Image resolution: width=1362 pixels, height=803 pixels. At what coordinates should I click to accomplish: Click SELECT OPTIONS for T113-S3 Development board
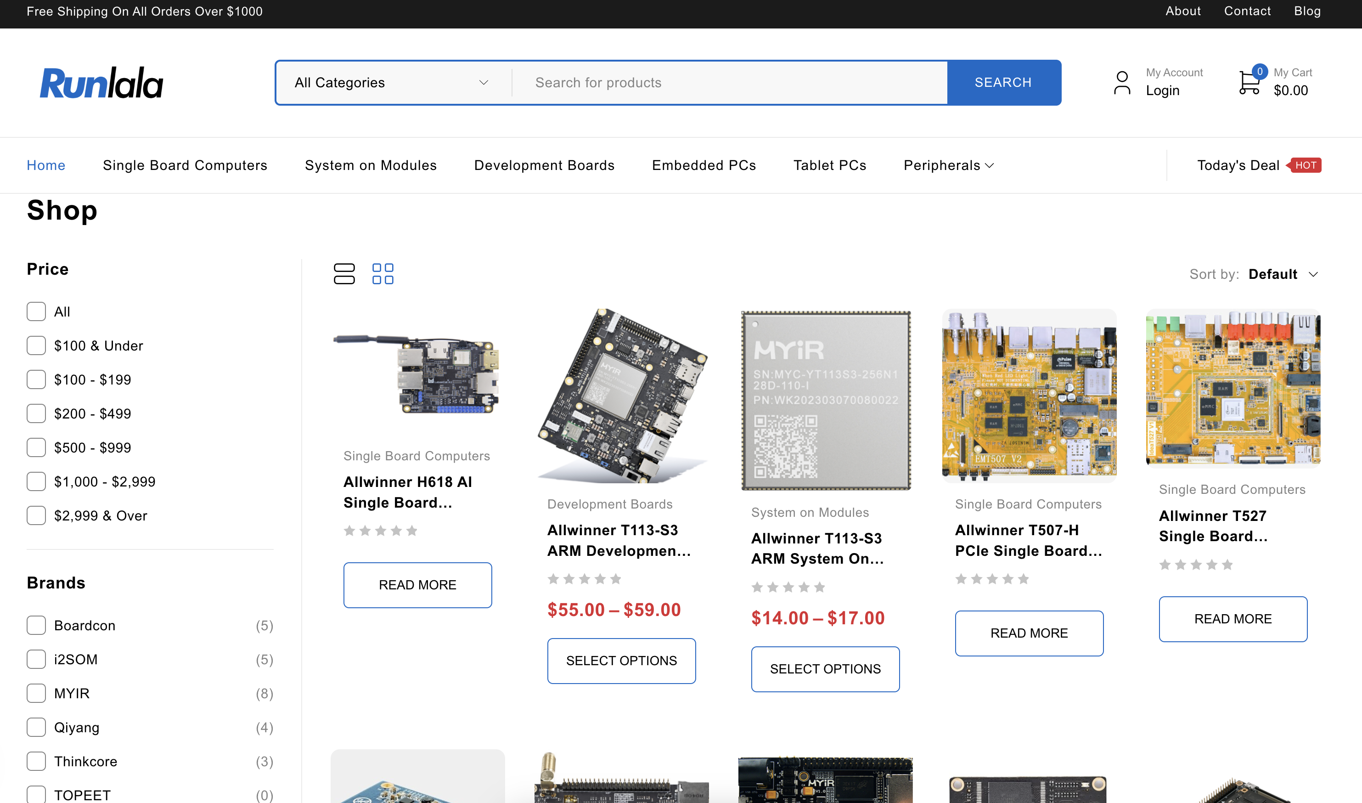coord(621,661)
